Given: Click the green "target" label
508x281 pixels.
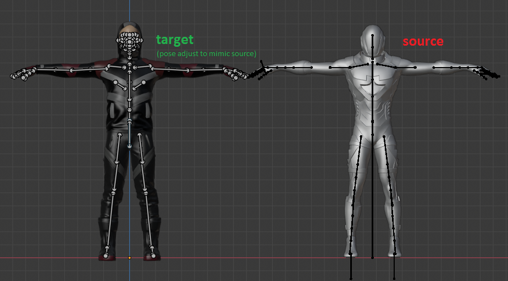Looking at the screenshot, I should [x=174, y=40].
